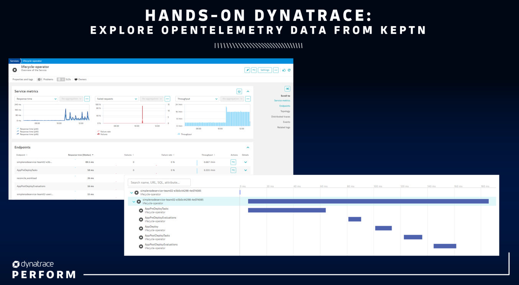Open more options for Failed requests chart
This screenshot has height=285, width=519.
(x=167, y=99)
